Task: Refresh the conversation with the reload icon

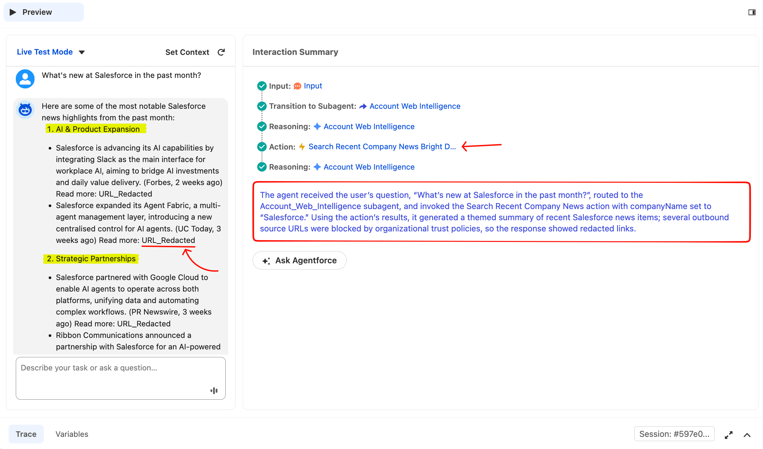Action: coord(221,52)
